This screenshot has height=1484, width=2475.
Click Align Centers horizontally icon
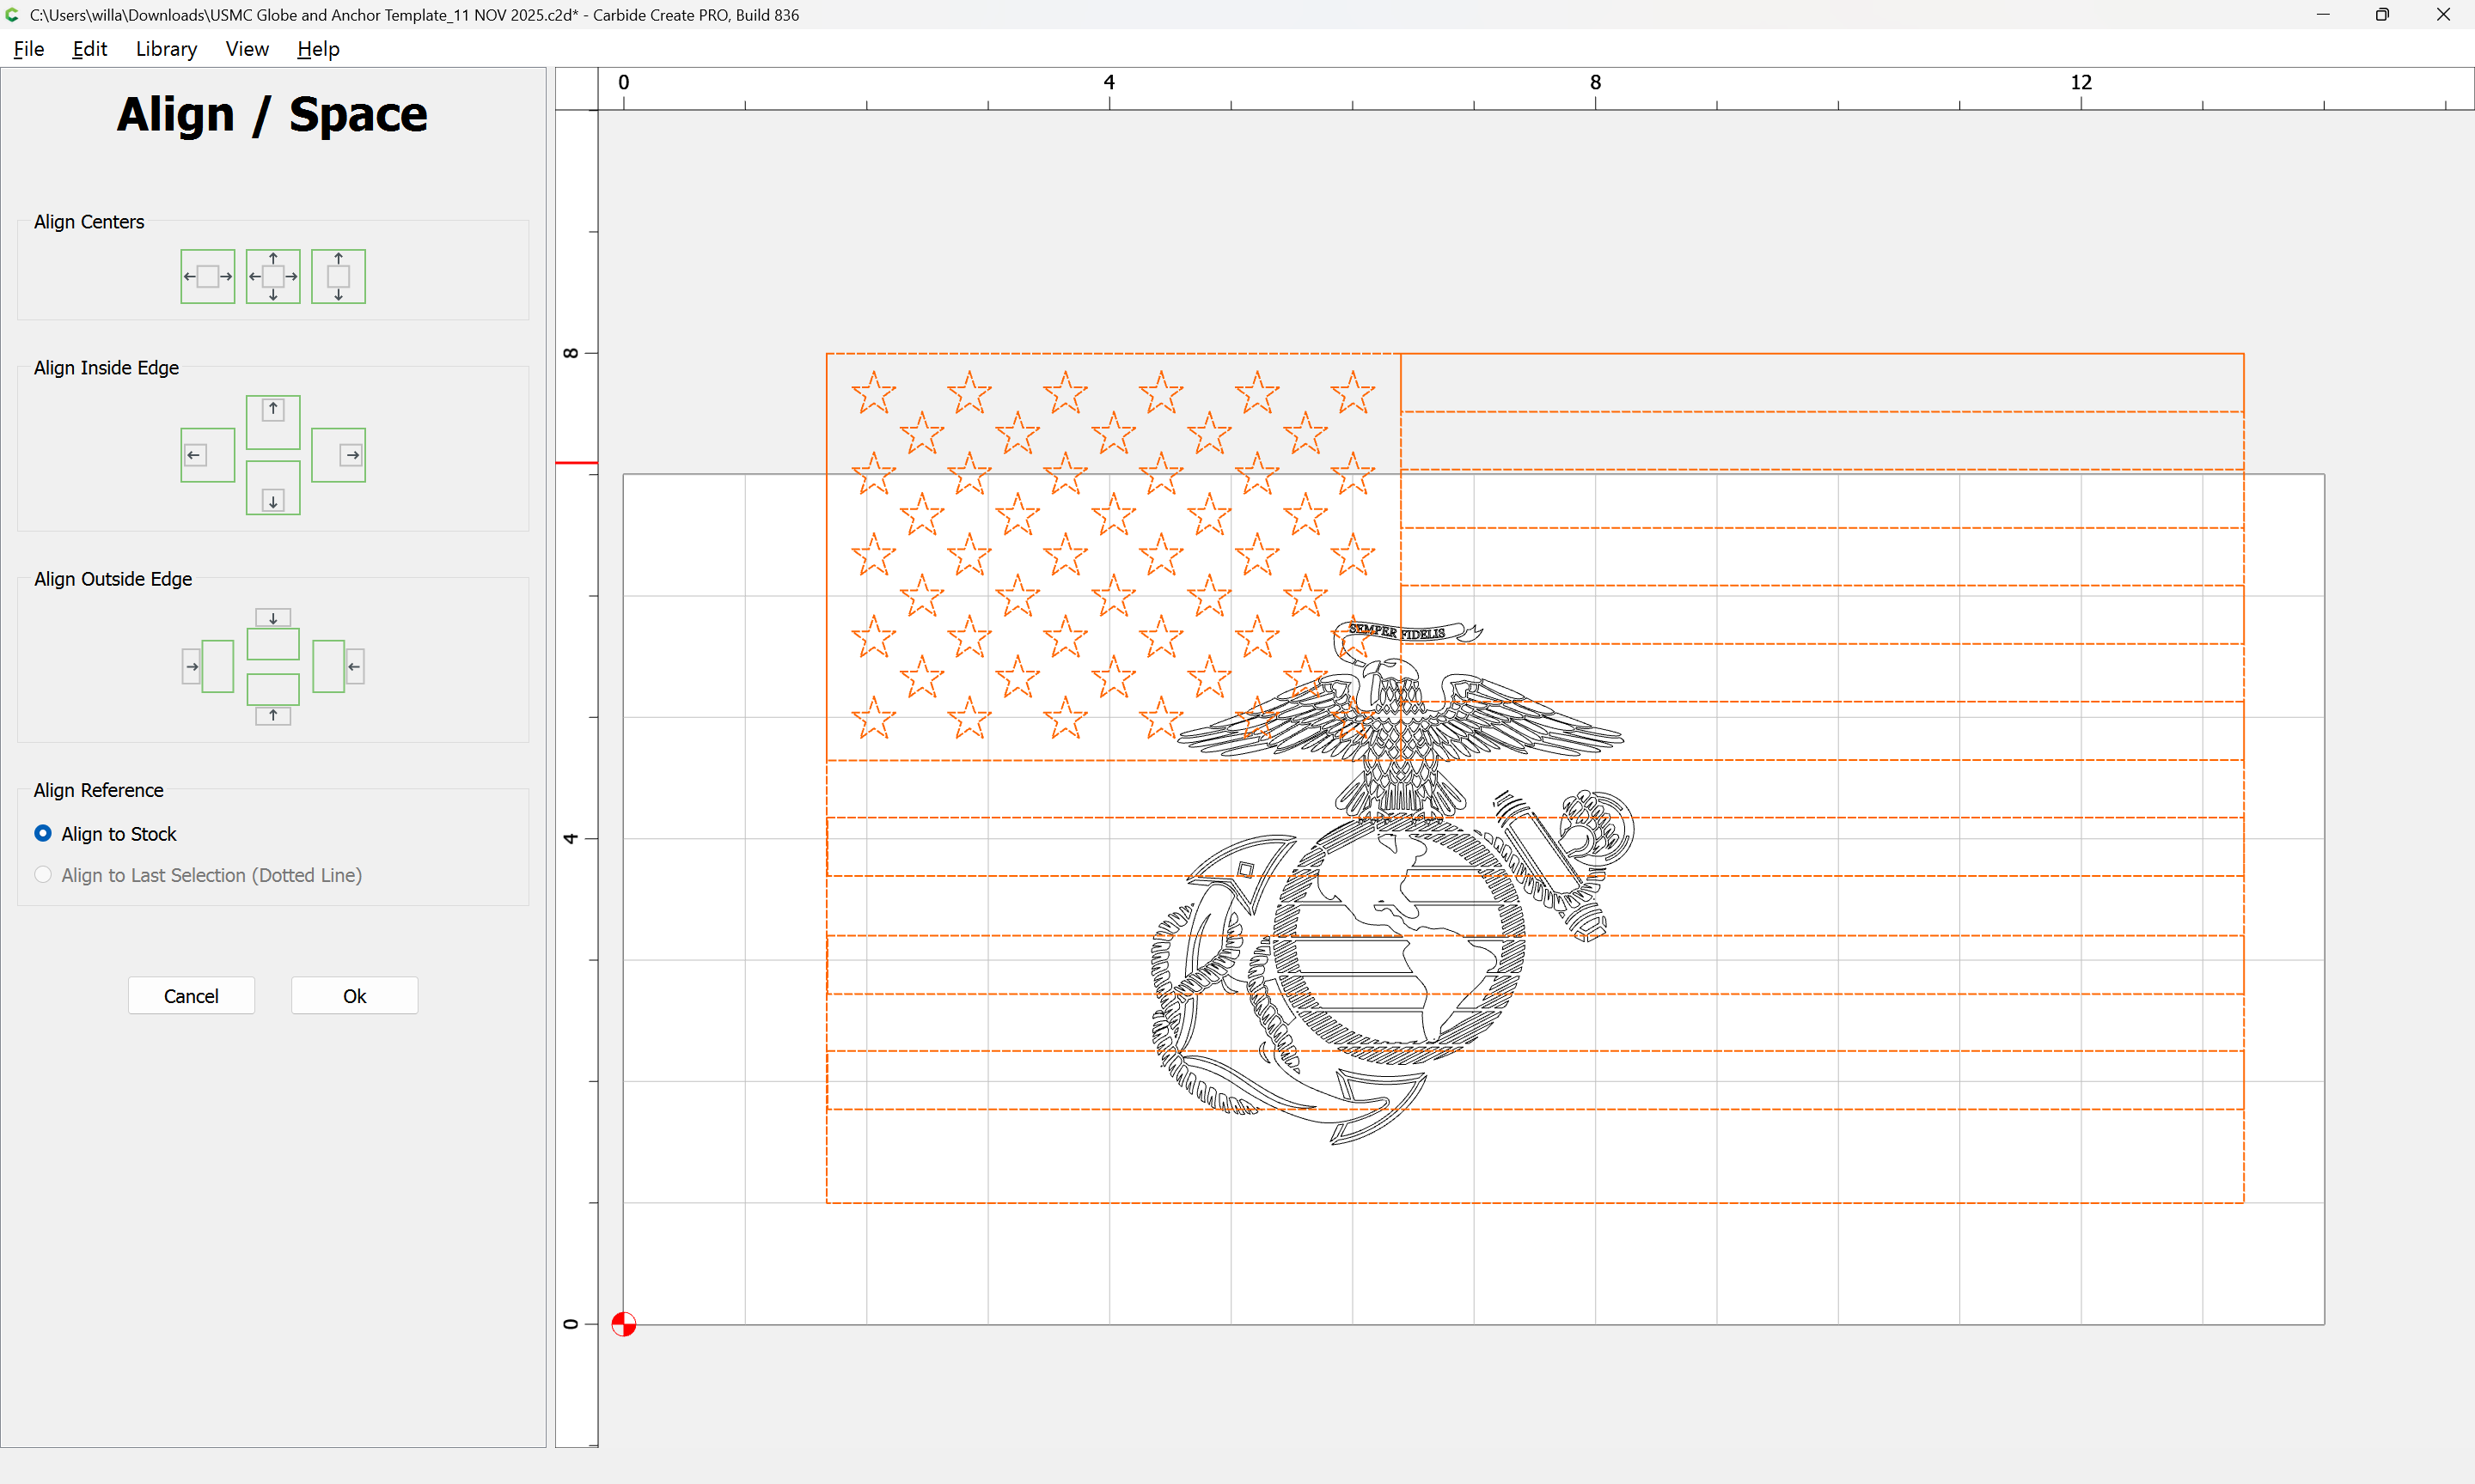coord(207,276)
